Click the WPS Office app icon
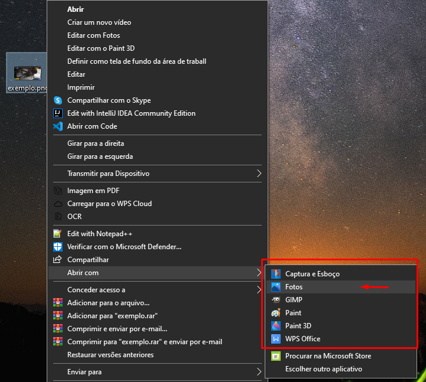This screenshot has width=426, height=382. [x=276, y=338]
